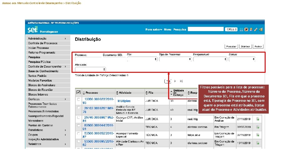Screen dimensions: 300x168
Task: Toggle the select-all checkbox in table header
Action: 78,92
